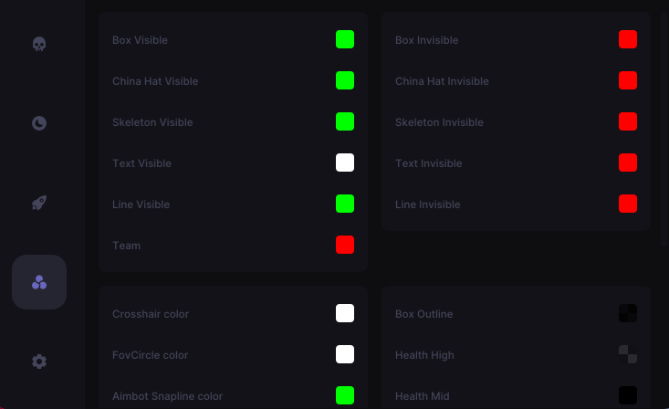Open the red Team color swatch
Screen dimensions: 669x409
pos(345,245)
